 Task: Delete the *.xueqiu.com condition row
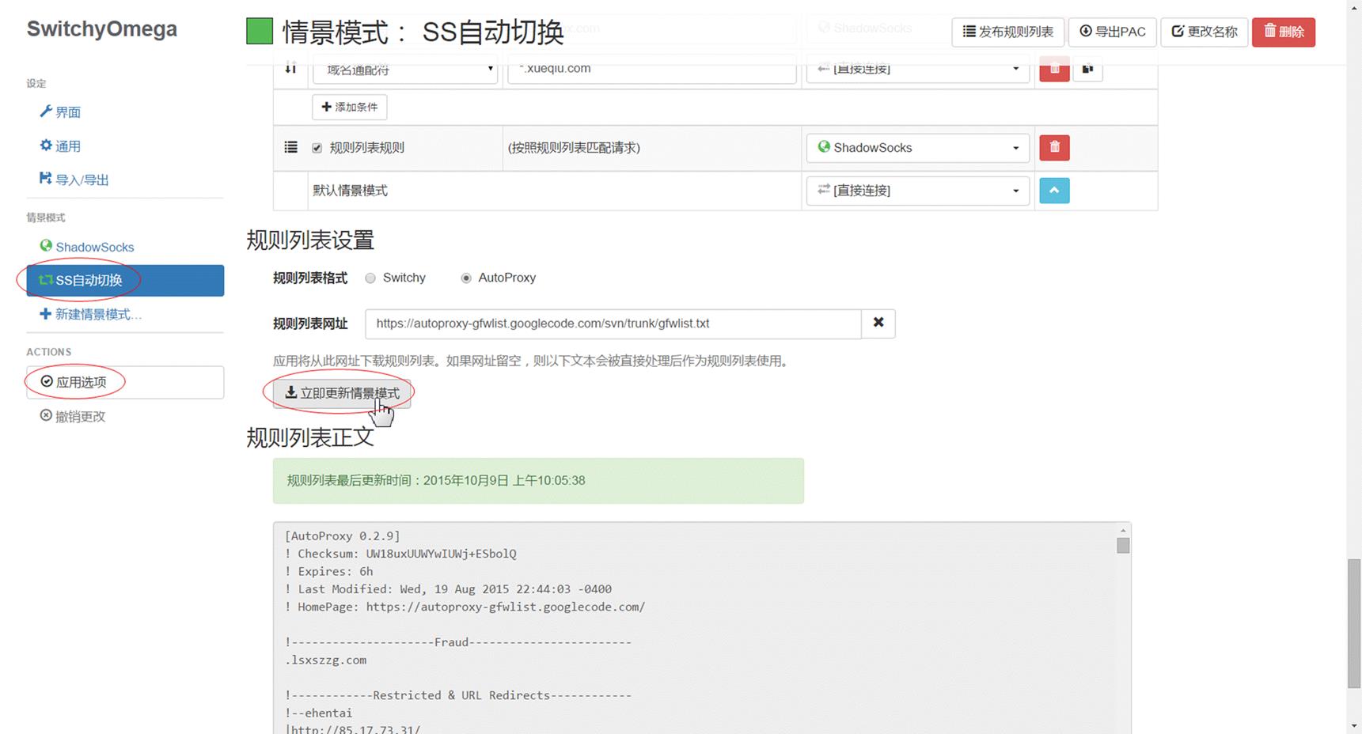coord(1054,69)
